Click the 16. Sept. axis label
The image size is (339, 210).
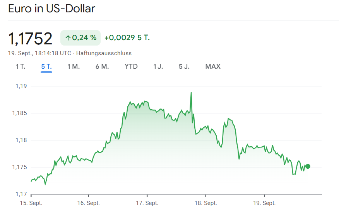pyautogui.click(x=89, y=203)
